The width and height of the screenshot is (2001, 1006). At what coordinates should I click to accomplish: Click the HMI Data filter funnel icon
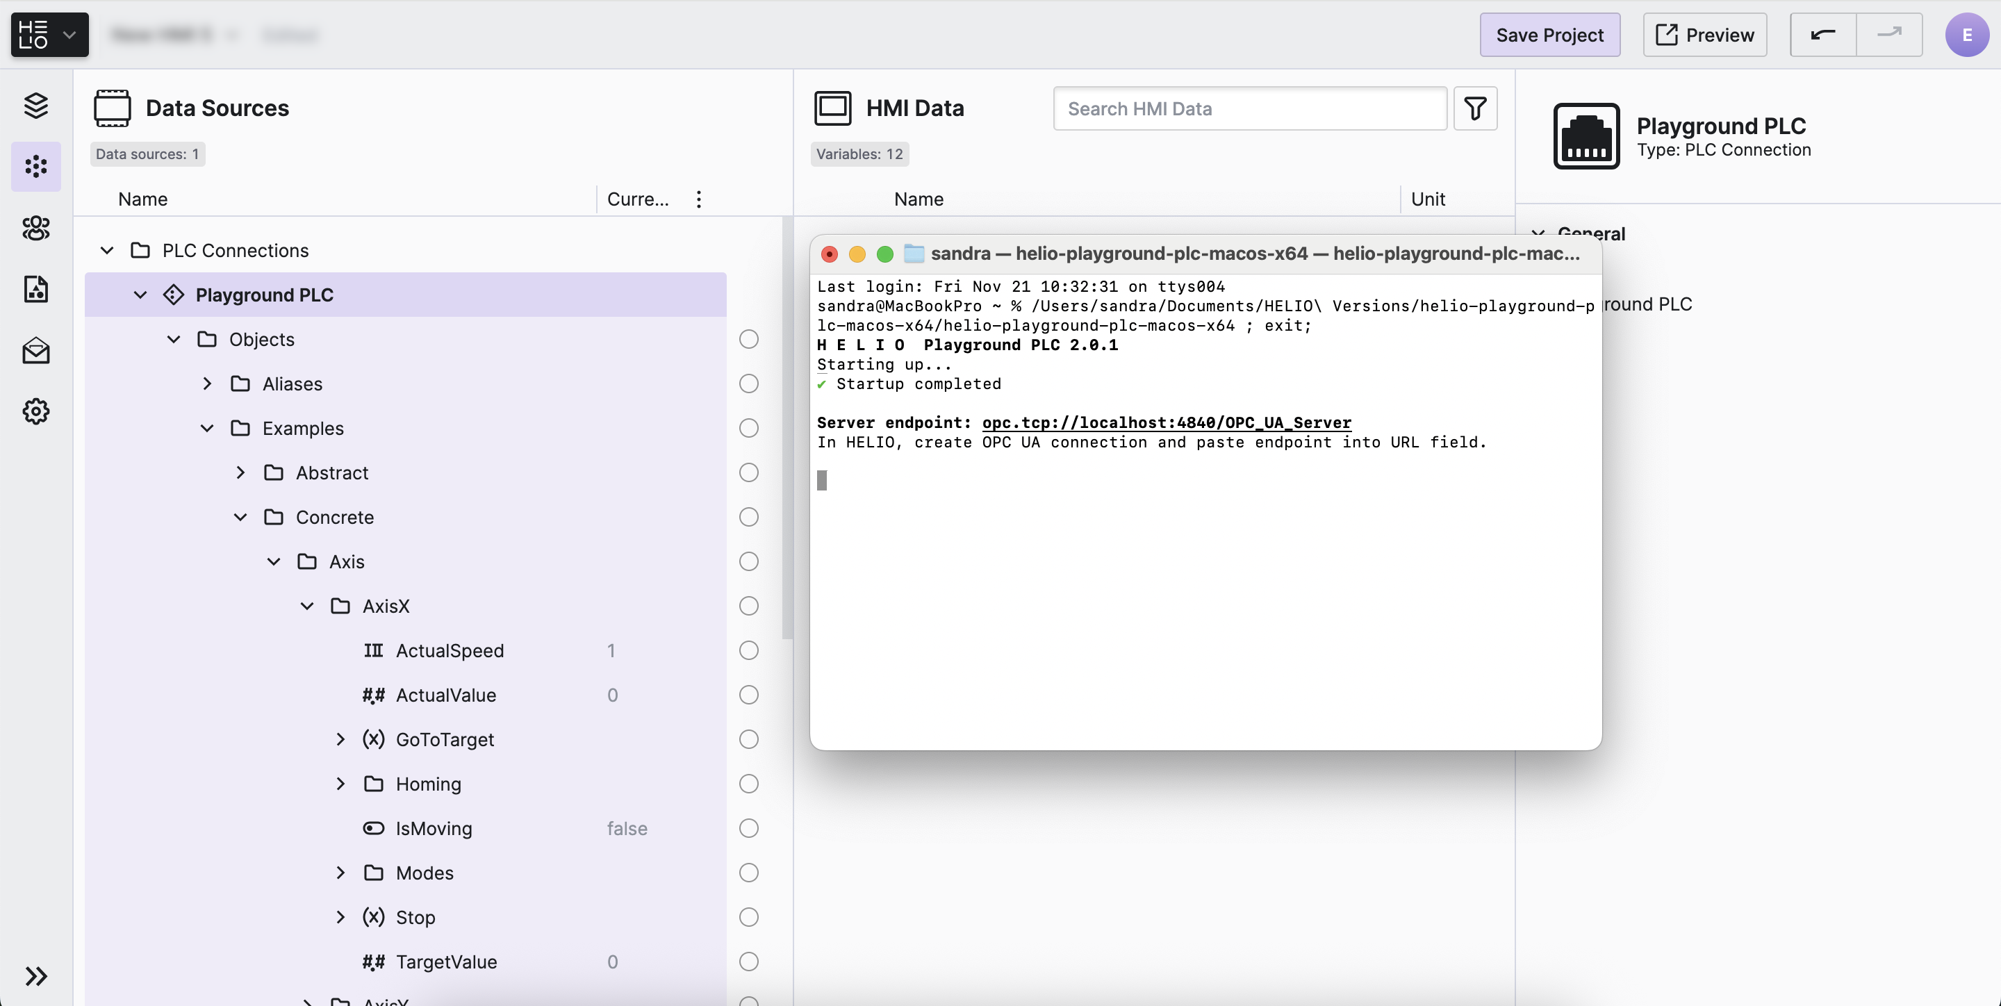(x=1475, y=108)
